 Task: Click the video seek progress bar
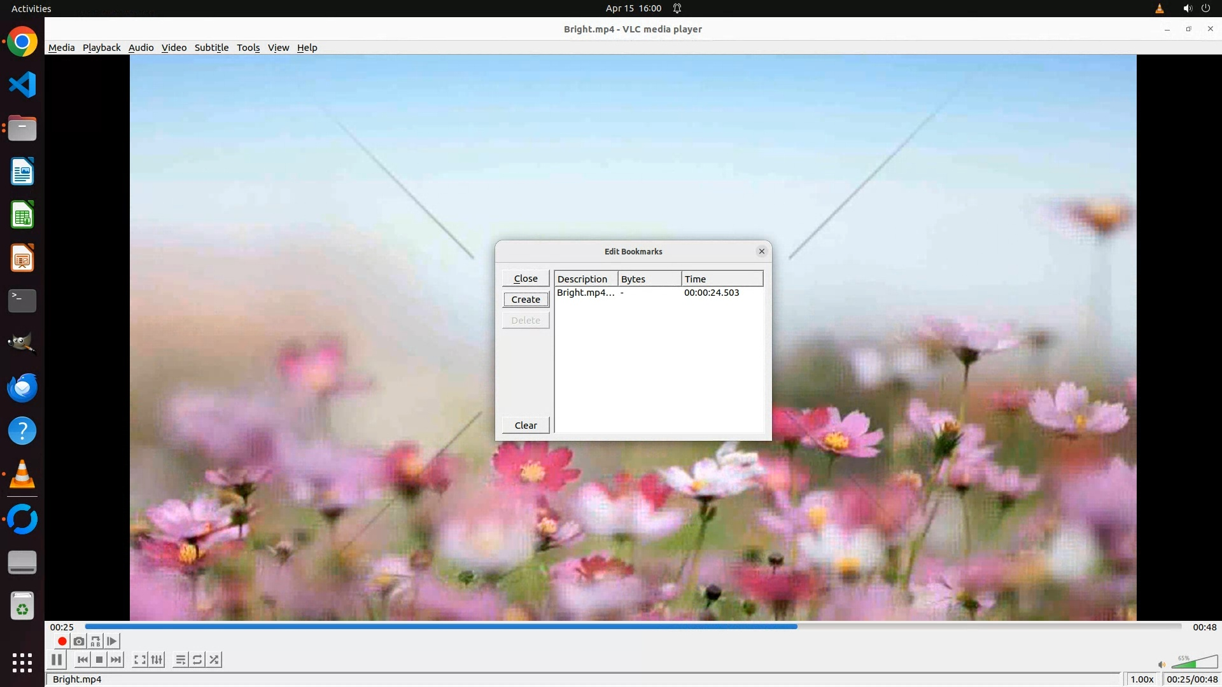633,627
